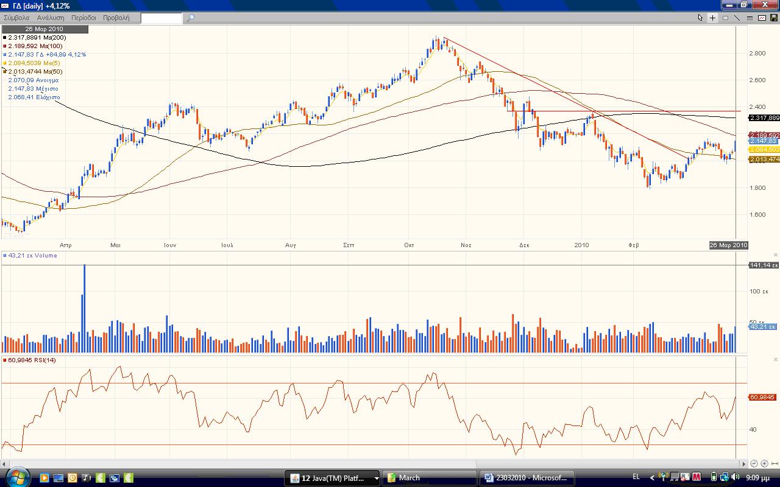Click the horizontal chart scrollbar track
Screen dimensions: 780x487
[x=373, y=464]
